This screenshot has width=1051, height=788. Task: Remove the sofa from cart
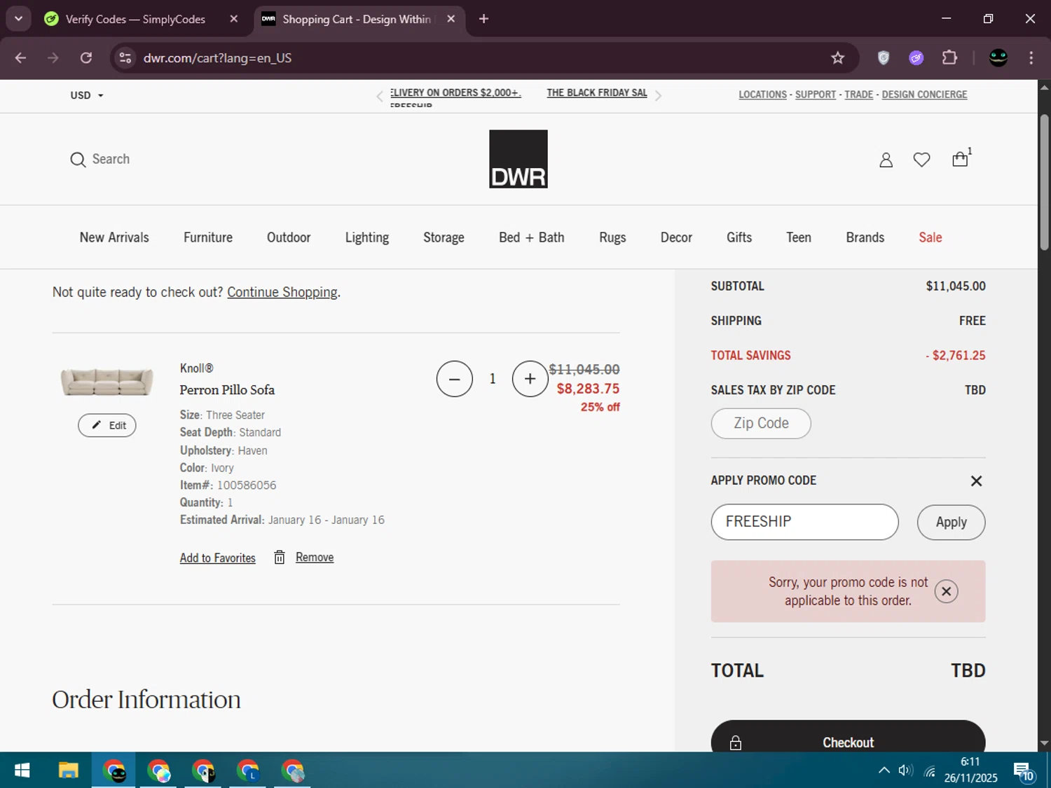[x=315, y=557]
